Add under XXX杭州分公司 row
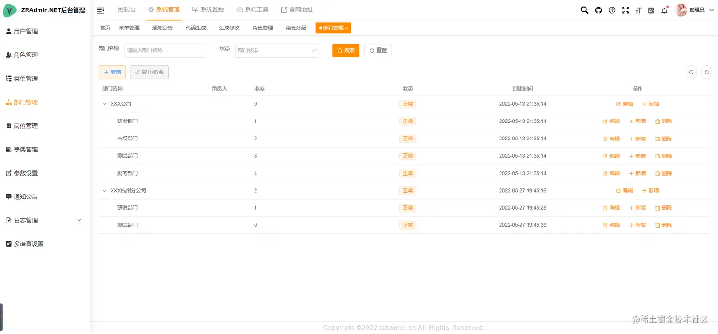Image resolution: width=718 pixels, height=334 pixels. click(651, 190)
